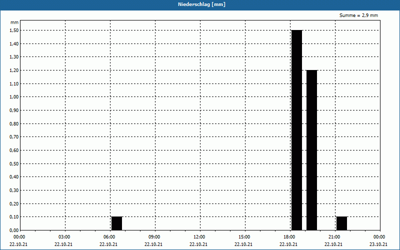Click y-axis value 1,50
Image resolution: width=400 pixels, height=250 pixels.
(x=14, y=30)
